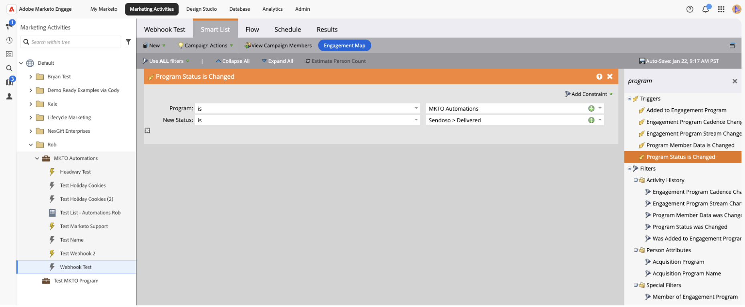Switch to the Results tab
The image size is (745, 307).
point(327,30)
